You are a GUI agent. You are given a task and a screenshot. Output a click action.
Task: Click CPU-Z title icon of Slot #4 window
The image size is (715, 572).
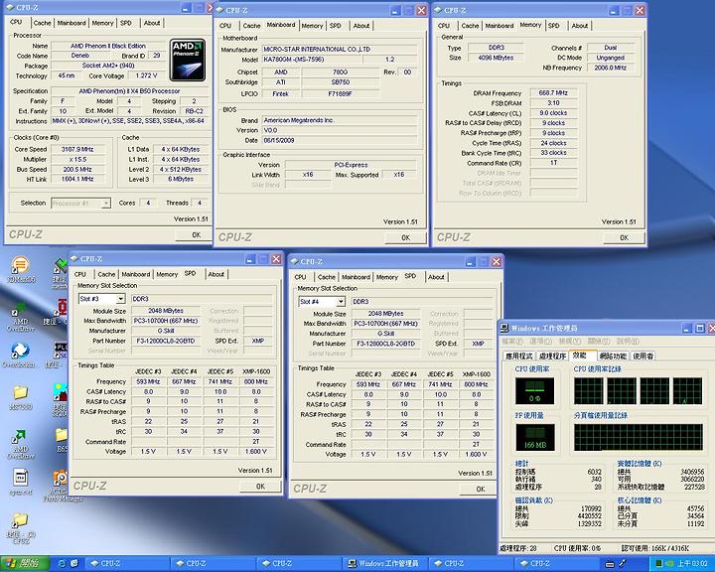[x=294, y=261]
